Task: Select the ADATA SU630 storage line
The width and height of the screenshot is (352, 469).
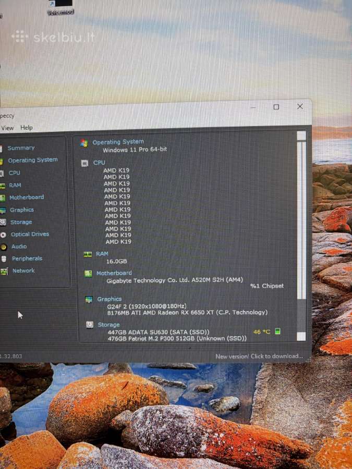Action: 159,332
